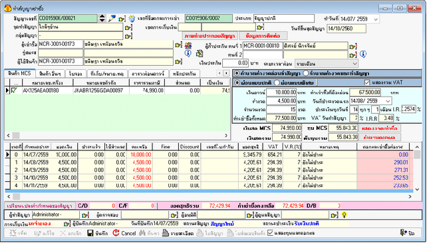The height and width of the screenshot is (243, 427).
Task: Click the pen edit icon beside contract number
Action: (x=112, y=18)
